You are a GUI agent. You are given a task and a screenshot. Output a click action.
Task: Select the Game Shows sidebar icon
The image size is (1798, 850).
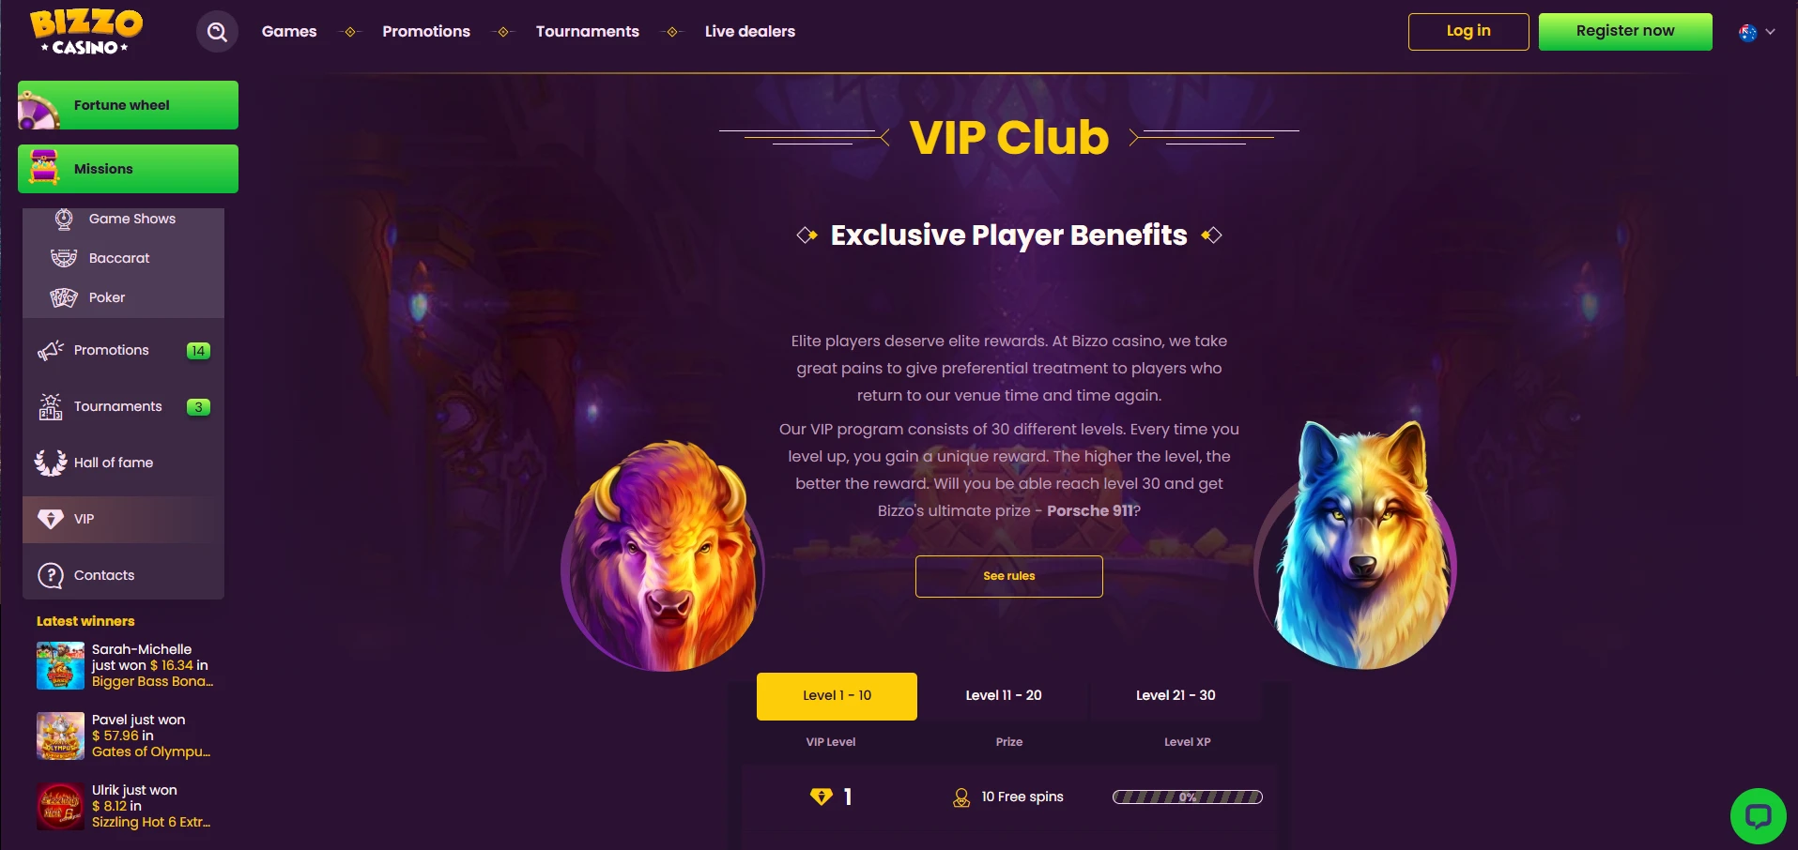[x=64, y=220]
